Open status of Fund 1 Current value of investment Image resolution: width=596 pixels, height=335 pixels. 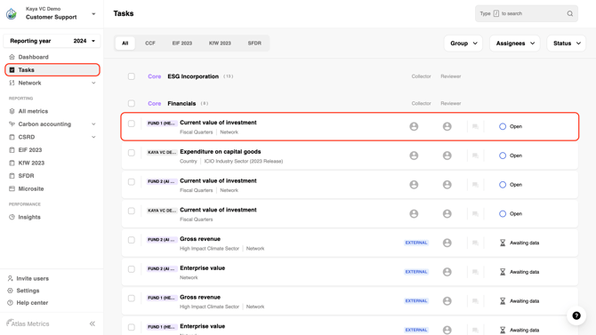click(511, 126)
